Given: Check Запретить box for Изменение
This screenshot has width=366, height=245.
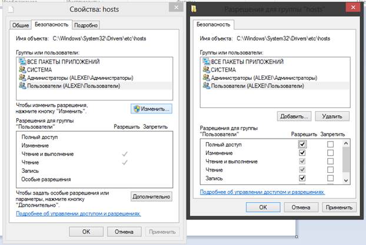Looking at the screenshot, I should click(330, 152).
